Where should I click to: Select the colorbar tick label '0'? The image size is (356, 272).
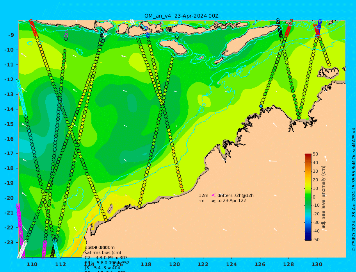(x=314, y=197)
